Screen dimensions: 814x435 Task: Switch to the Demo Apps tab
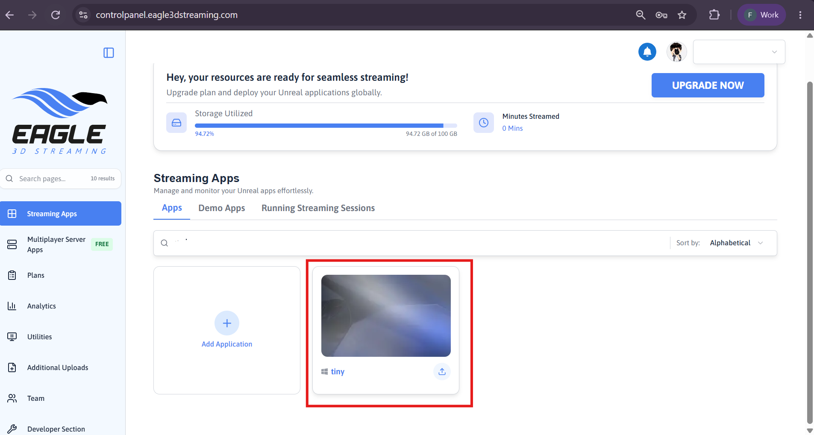coord(222,208)
